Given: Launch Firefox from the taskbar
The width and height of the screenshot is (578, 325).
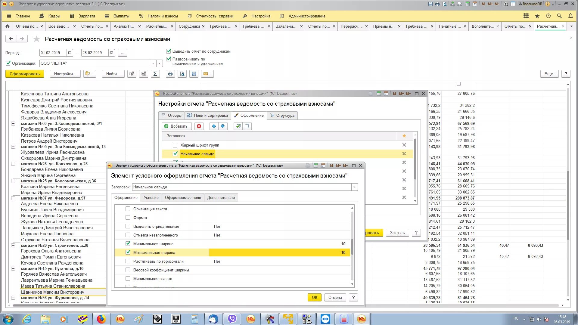Looking at the screenshot, I should click(x=101, y=319).
